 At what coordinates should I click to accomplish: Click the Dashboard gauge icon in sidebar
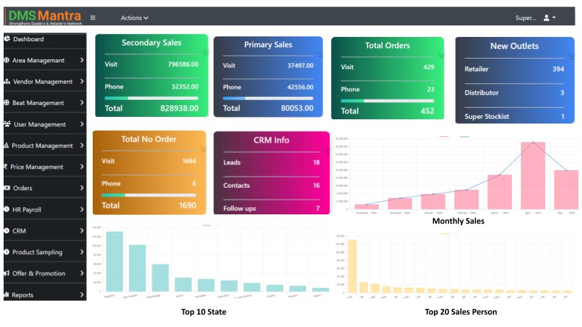[7, 39]
